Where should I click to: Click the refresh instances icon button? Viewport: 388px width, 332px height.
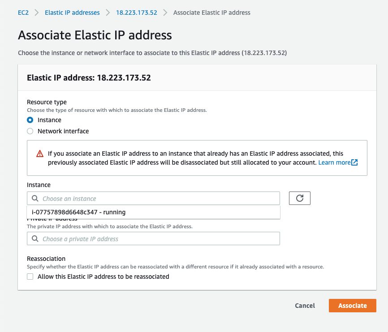[300, 198]
